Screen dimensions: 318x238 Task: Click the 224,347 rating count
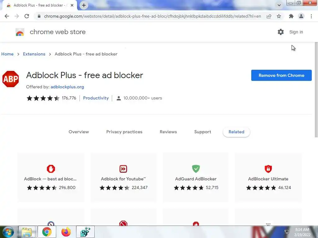pos(139,187)
